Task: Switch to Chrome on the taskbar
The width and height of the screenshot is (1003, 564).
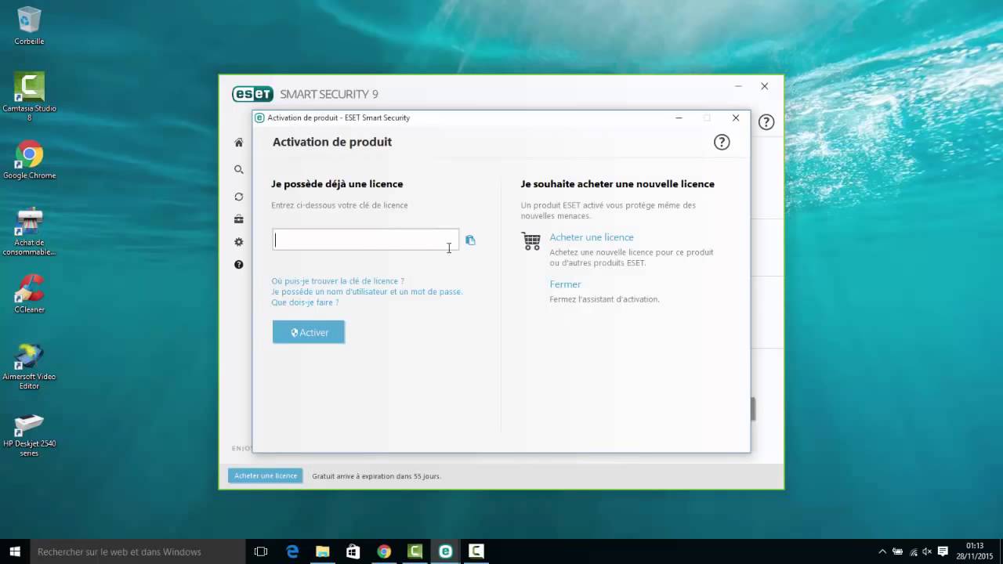Action: (x=384, y=551)
